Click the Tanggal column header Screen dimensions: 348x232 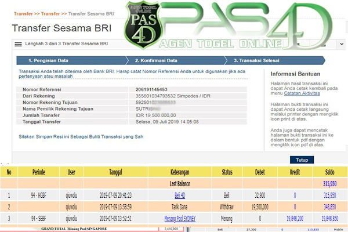click(x=115, y=172)
